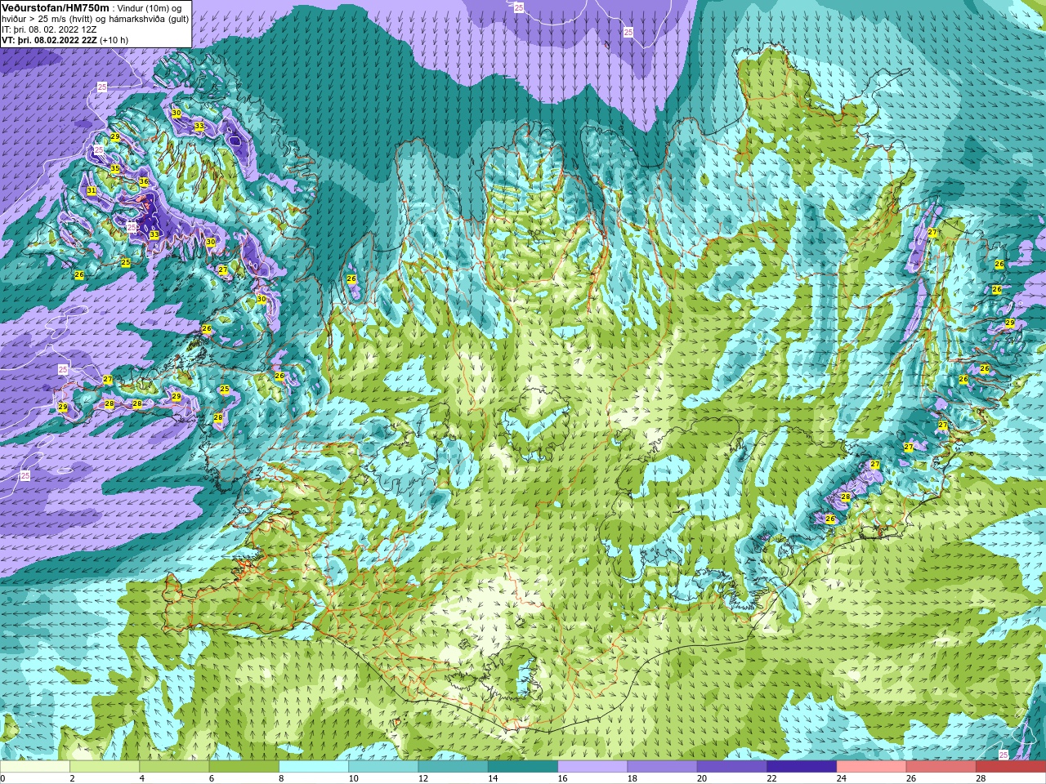Click the 24–26 m/s pink legend swatch
The width and height of the screenshot is (1046, 784).
click(x=871, y=767)
